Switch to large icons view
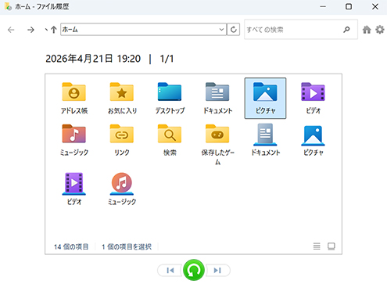387x284 pixels. pyautogui.click(x=331, y=246)
